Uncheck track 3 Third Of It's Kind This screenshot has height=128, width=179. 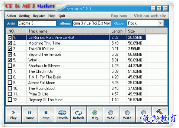click(x=10, y=49)
